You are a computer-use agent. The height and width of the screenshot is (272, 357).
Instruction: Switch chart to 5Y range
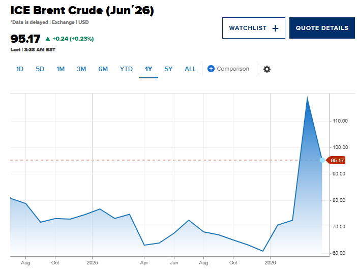point(168,69)
